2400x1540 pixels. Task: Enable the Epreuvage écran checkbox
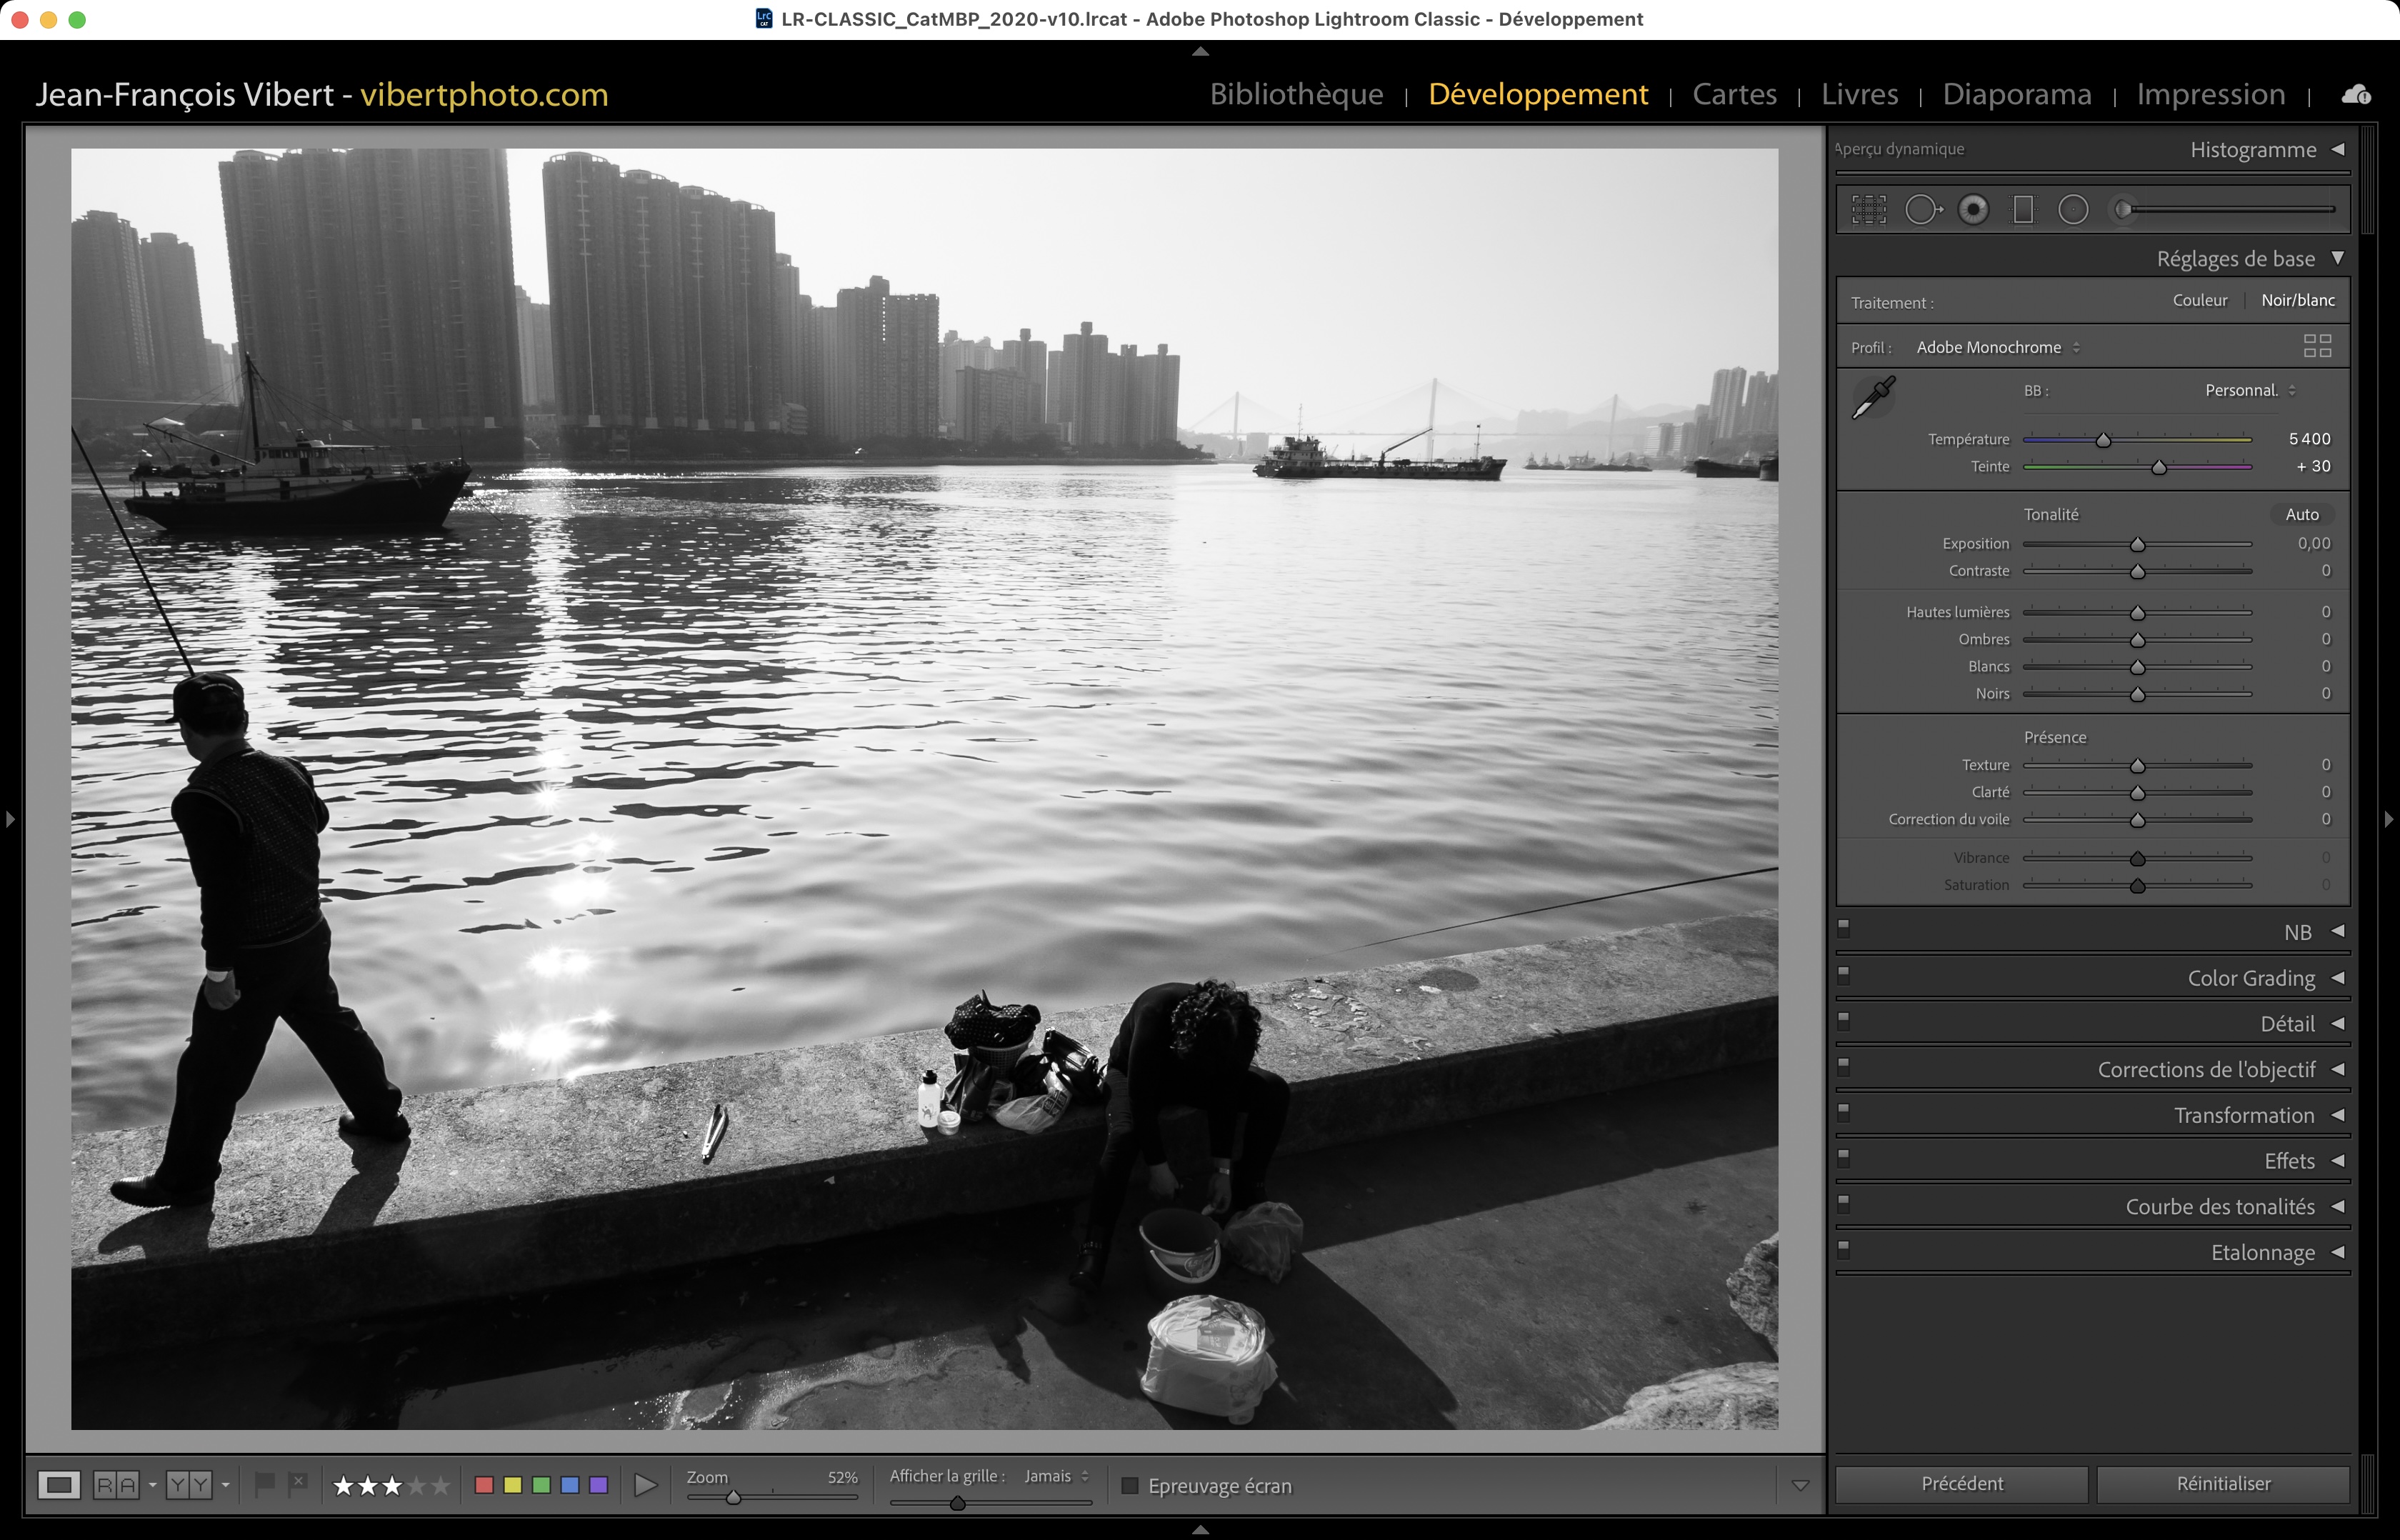coord(1130,1486)
